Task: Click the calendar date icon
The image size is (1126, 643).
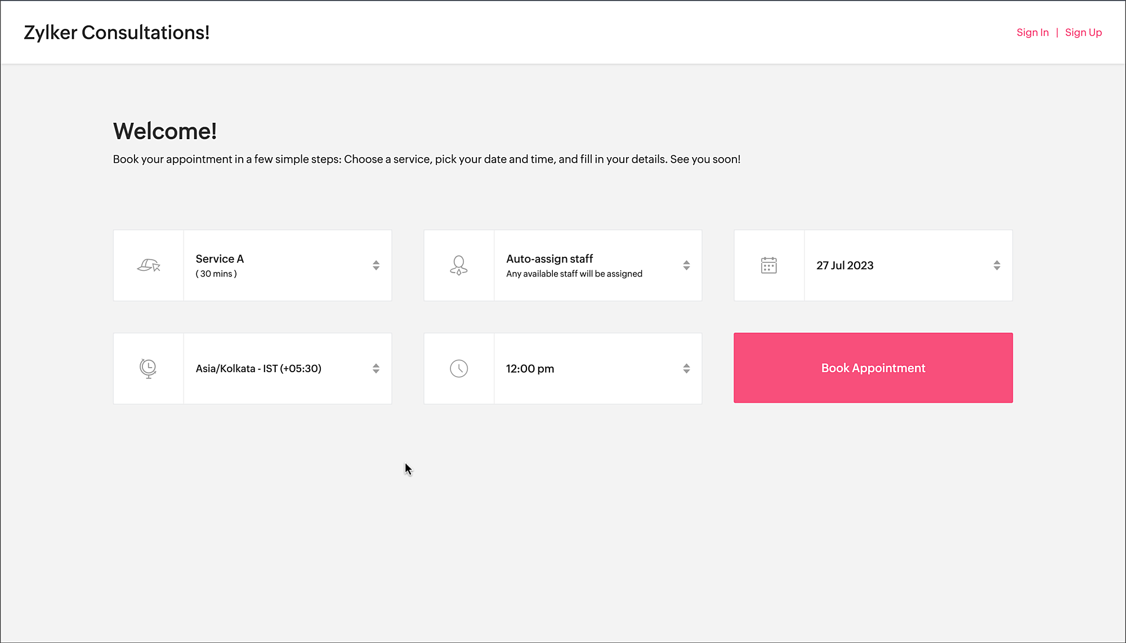Action: 768,265
